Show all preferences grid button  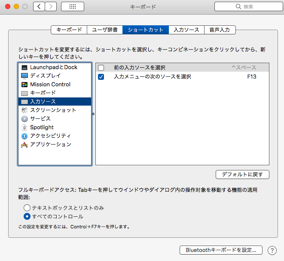coord(73,7)
